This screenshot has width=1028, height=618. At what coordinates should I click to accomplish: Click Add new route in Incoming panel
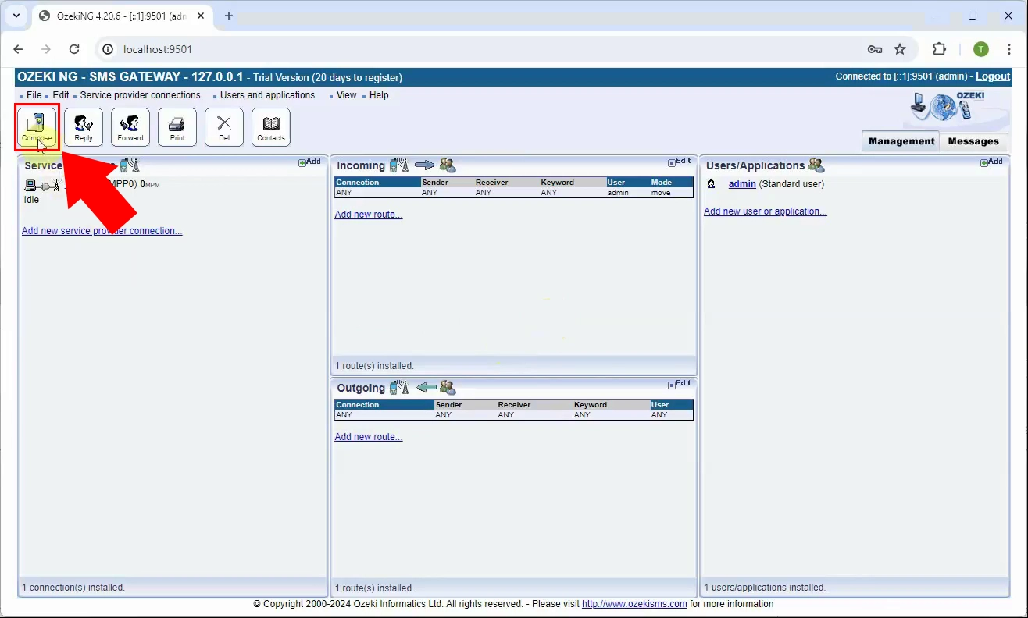tap(369, 215)
